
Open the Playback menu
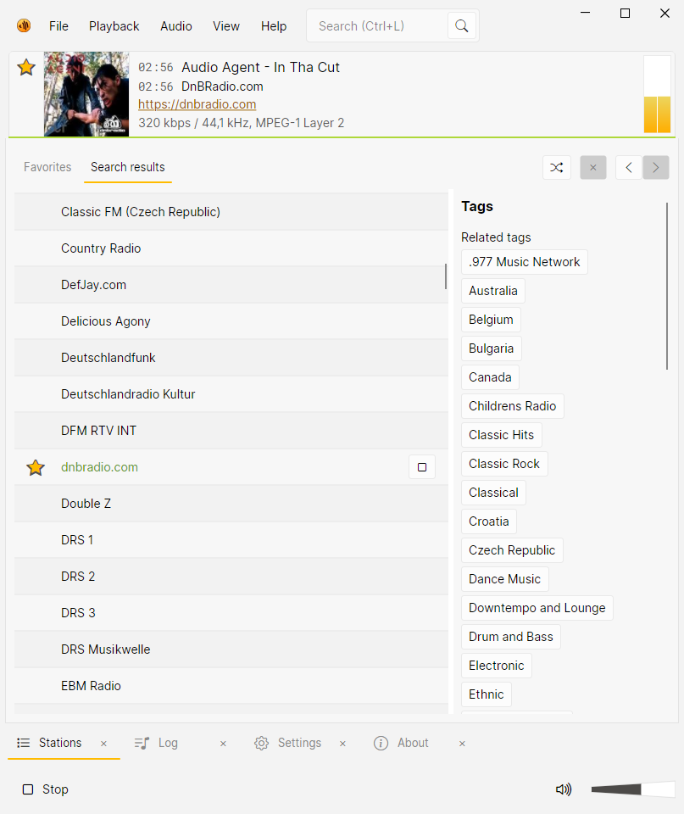114,26
